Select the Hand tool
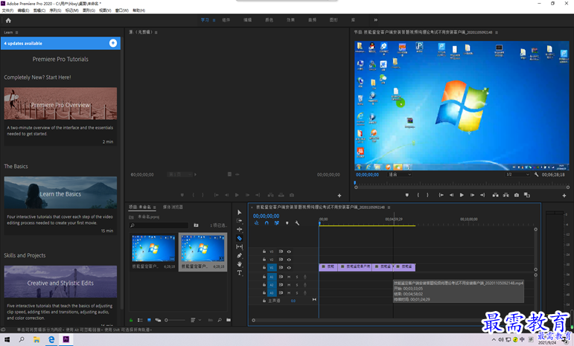 click(x=240, y=264)
